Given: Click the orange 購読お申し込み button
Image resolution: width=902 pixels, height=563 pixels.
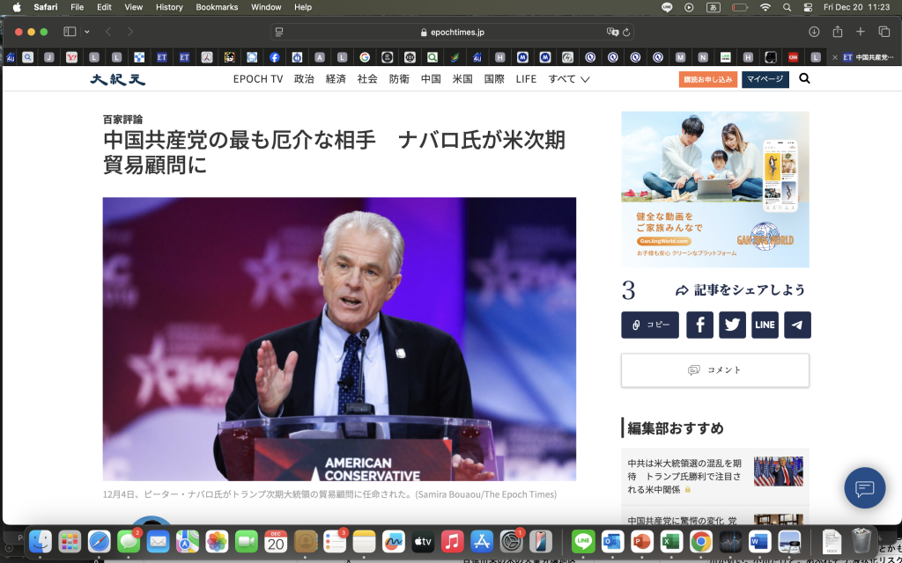Looking at the screenshot, I should (707, 79).
